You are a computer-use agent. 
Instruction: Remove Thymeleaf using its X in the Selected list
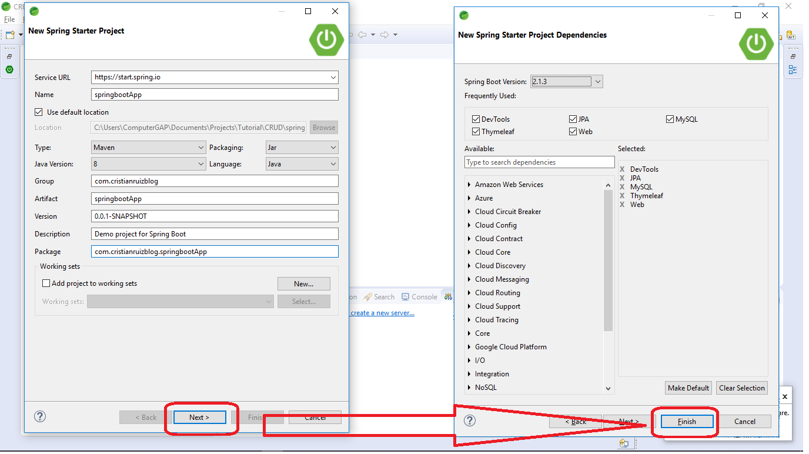(x=622, y=196)
